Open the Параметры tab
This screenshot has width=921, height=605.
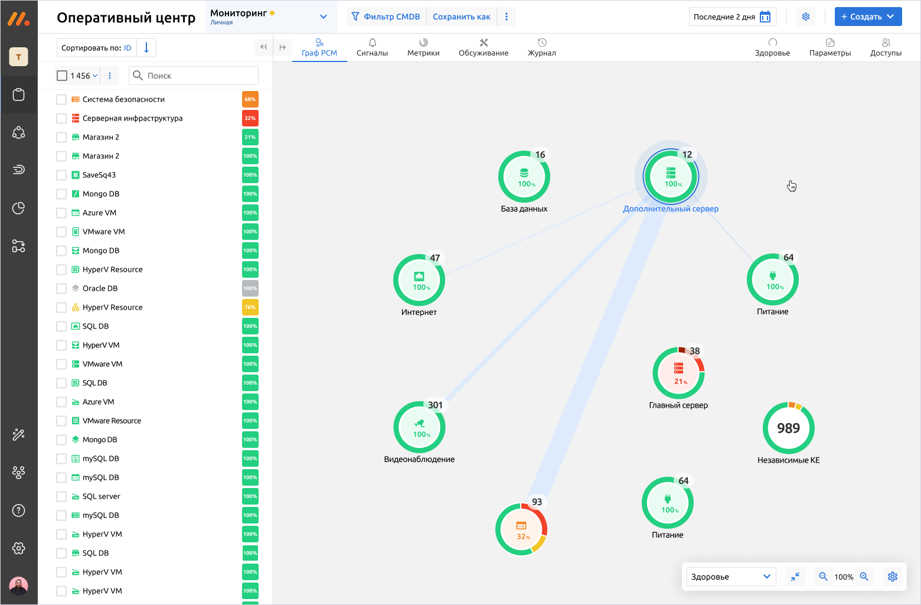click(830, 48)
